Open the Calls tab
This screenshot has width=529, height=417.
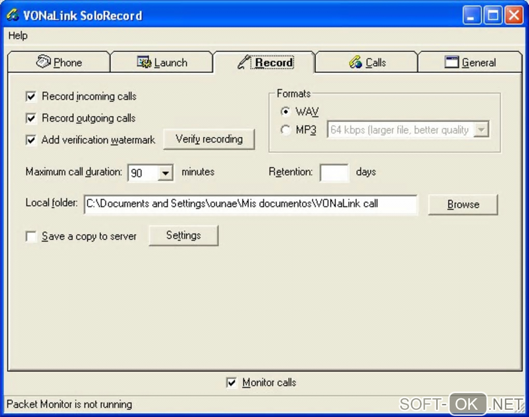coord(367,62)
